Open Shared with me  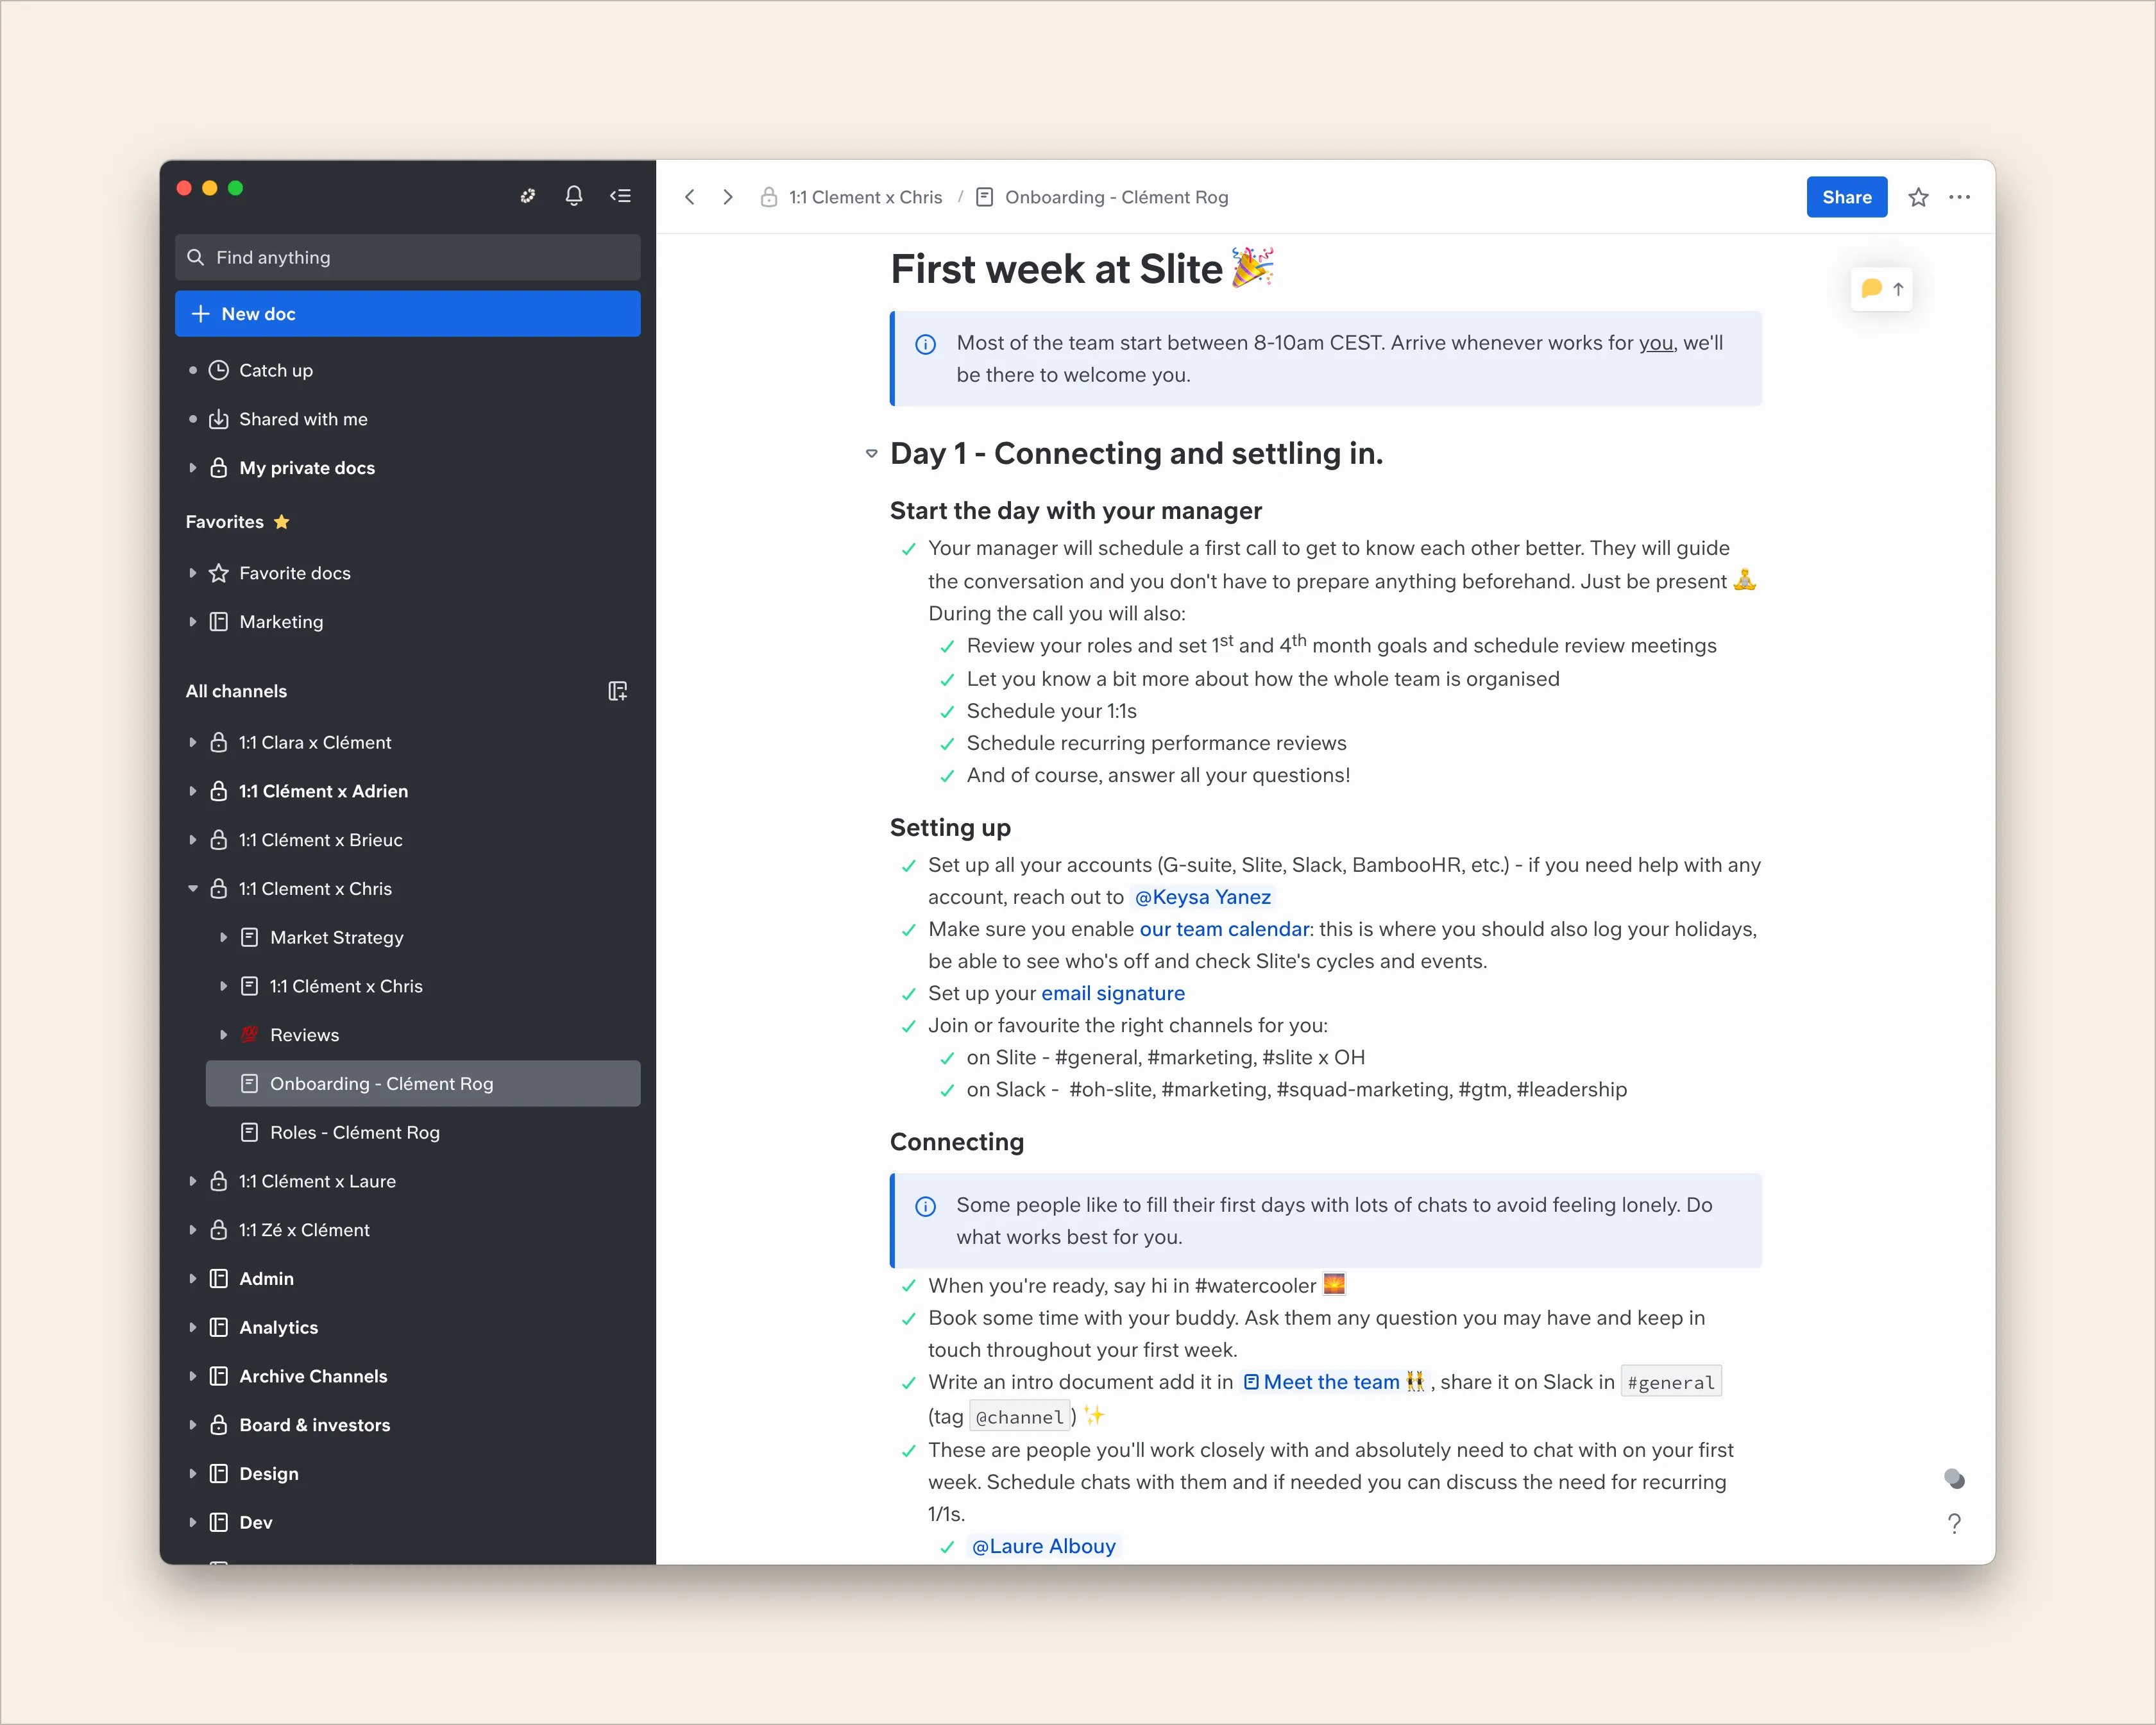point(407,419)
